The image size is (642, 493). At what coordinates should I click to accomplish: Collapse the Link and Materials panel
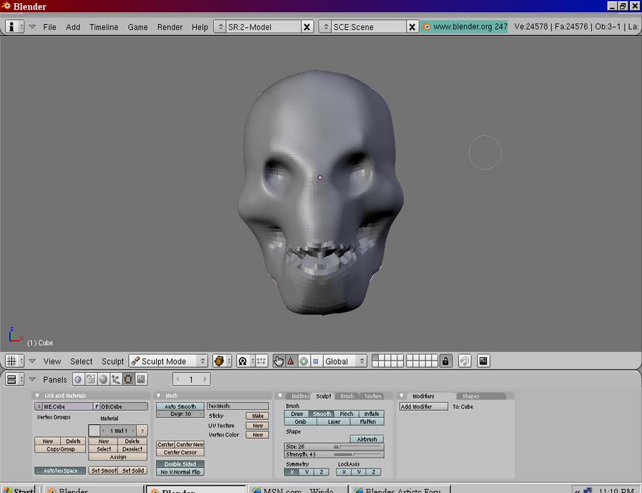point(37,395)
